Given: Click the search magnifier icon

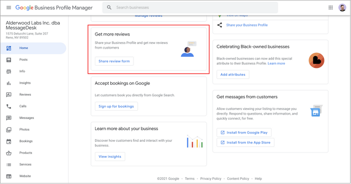Looking at the screenshot, I should [x=109, y=8].
